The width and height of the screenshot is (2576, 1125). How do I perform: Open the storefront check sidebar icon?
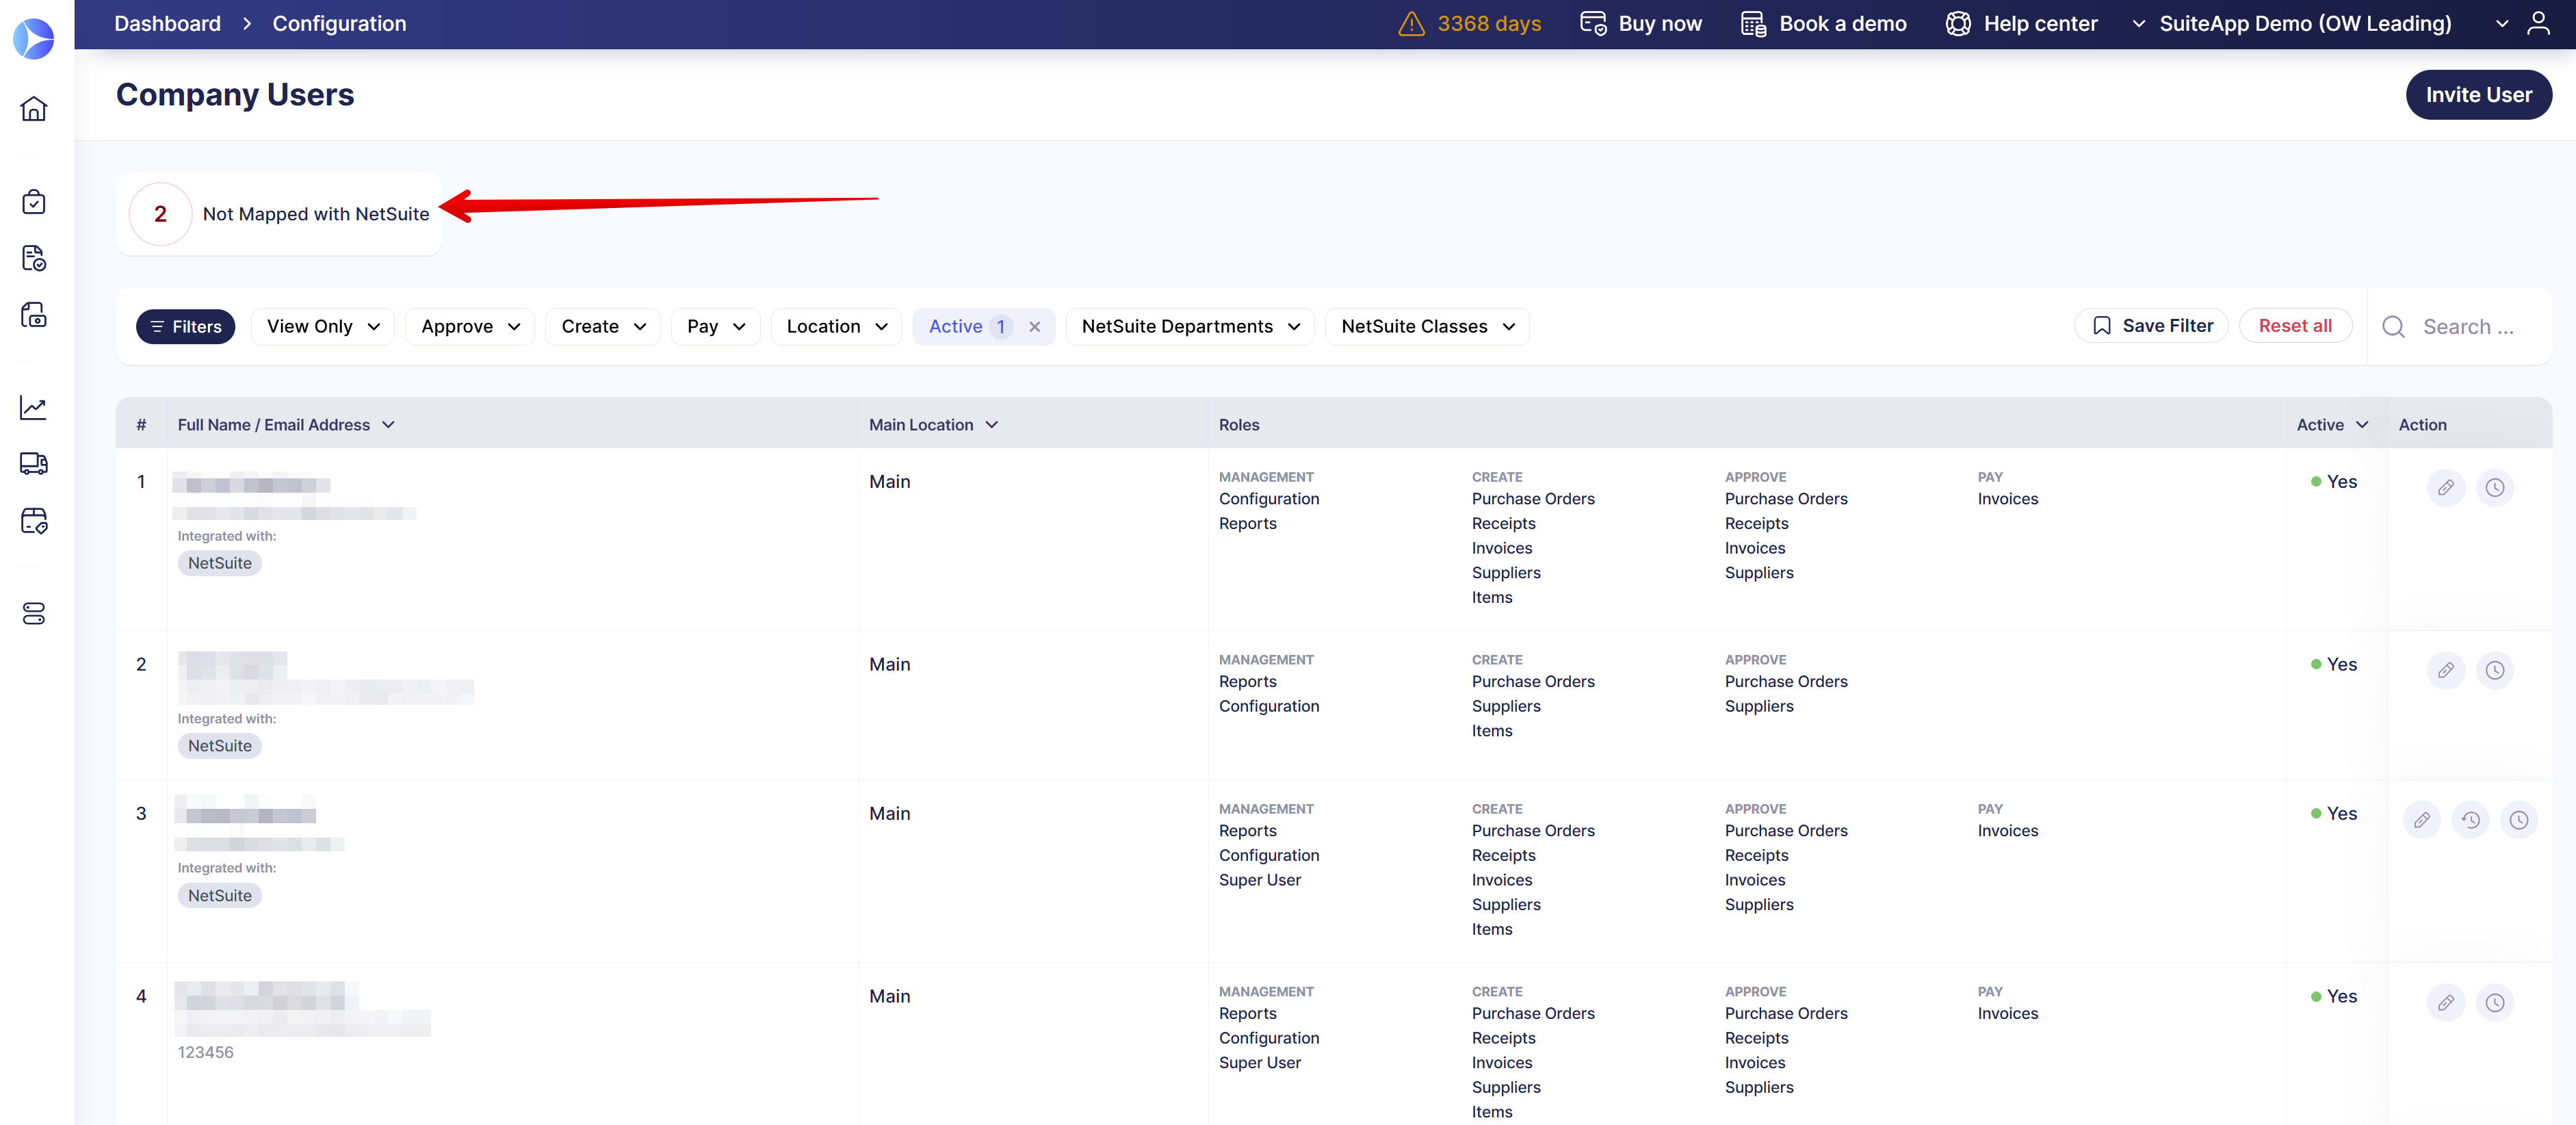point(34,520)
